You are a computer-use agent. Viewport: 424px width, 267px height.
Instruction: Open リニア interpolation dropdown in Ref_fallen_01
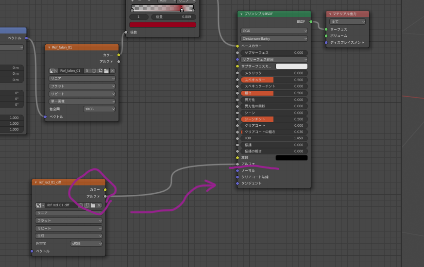point(82,78)
